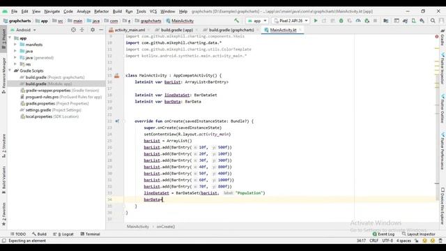Open the Pixel 2 API 26 device dropdown
446x251 pixels.
point(291,21)
